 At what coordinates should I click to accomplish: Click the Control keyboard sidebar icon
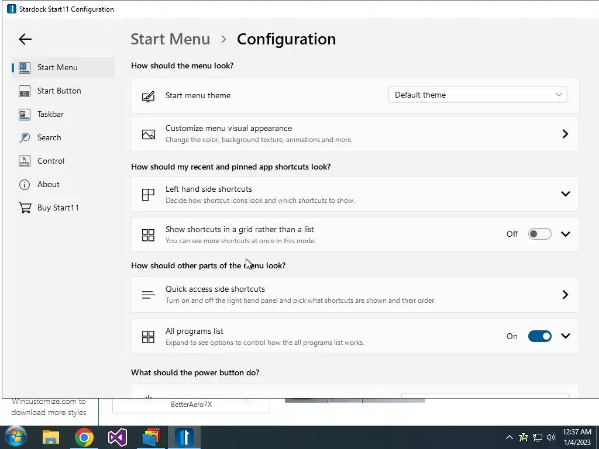click(x=25, y=161)
